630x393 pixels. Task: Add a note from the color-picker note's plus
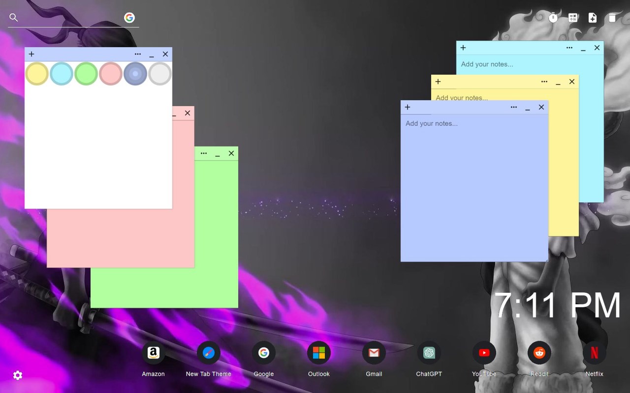[31, 54]
